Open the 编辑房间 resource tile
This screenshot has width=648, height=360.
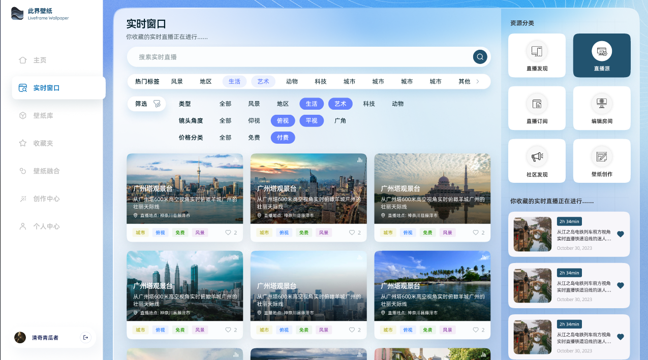point(602,108)
